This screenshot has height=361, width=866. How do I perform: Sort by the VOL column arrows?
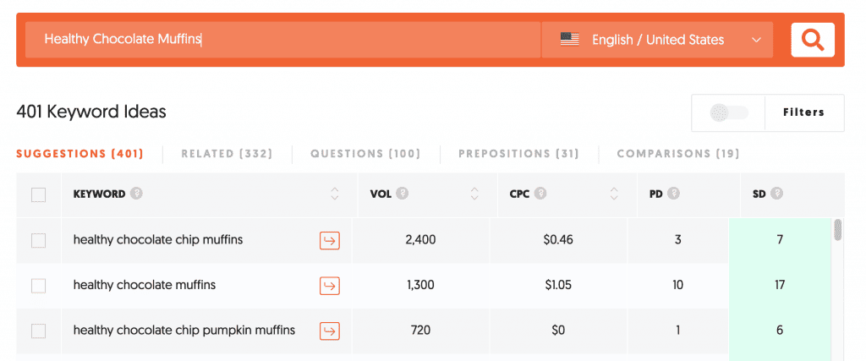tap(474, 194)
